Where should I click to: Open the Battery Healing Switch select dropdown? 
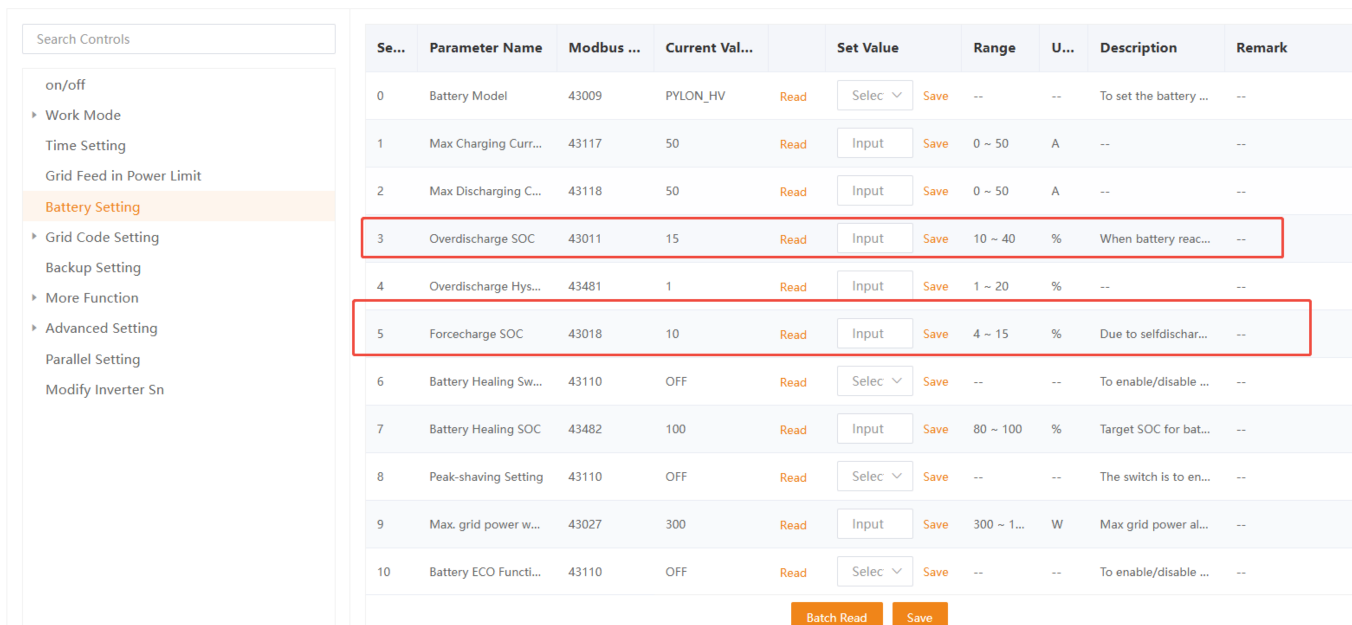pos(874,381)
